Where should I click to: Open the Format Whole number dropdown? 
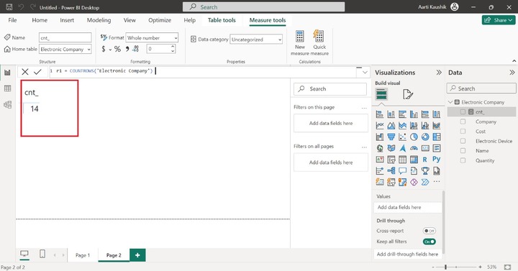pos(152,38)
